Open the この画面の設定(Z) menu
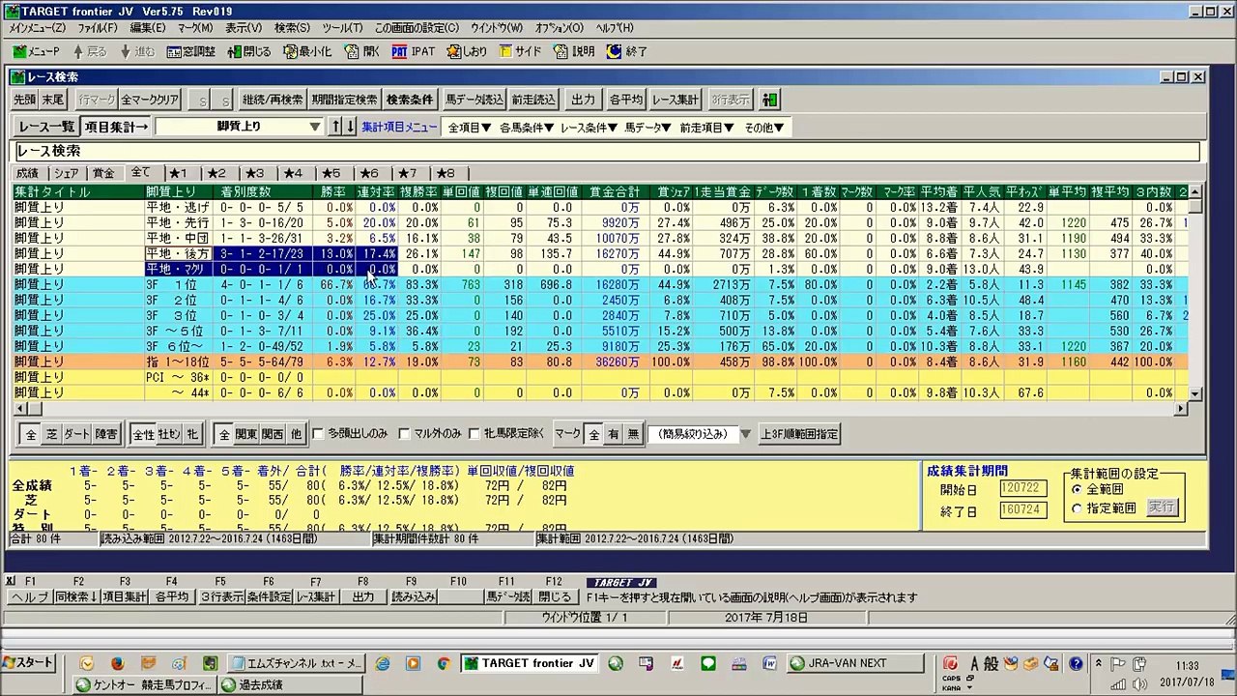The width and height of the screenshot is (1237, 696). click(x=417, y=28)
